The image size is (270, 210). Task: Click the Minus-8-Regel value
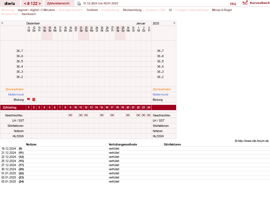coord(222,10)
